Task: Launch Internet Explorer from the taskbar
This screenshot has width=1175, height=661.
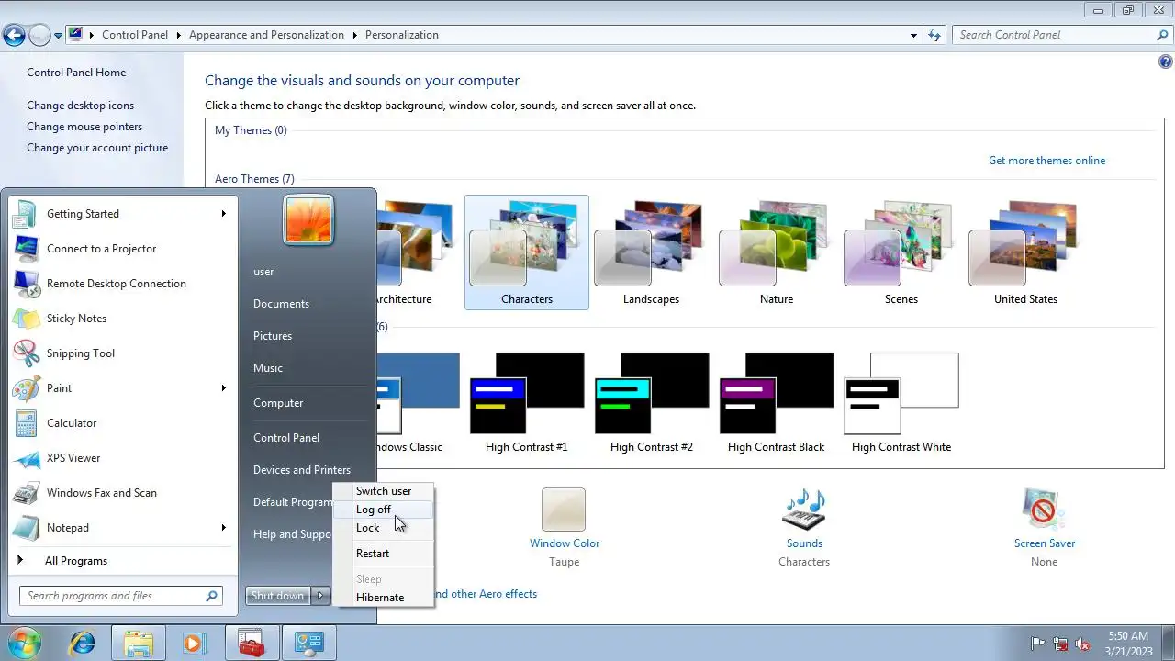Action: point(83,643)
